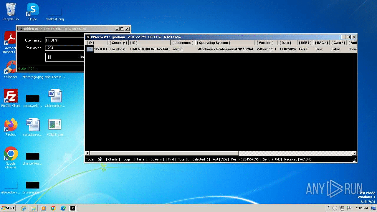The width and height of the screenshot is (377, 212).
Task: Switch to the Screens tab
Action: click(x=156, y=159)
